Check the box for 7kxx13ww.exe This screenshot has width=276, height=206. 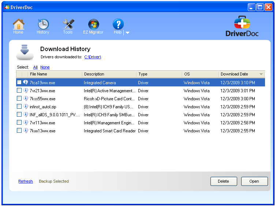coord(19,131)
